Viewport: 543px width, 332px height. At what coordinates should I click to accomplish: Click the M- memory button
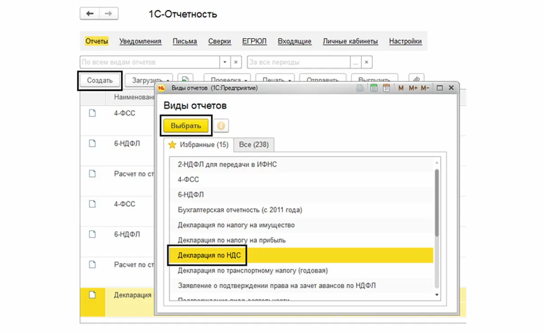[424, 89]
